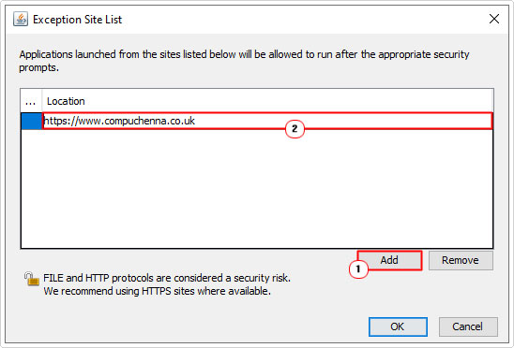Select the blue status cell of the site row

click(x=32, y=121)
